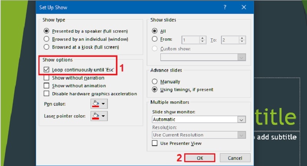Open the Pen color dropdown arrow
Image resolution: width=307 pixels, height=166 pixels.
tap(104, 104)
